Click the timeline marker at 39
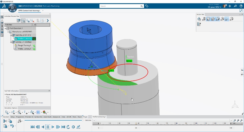 coord(136,123)
